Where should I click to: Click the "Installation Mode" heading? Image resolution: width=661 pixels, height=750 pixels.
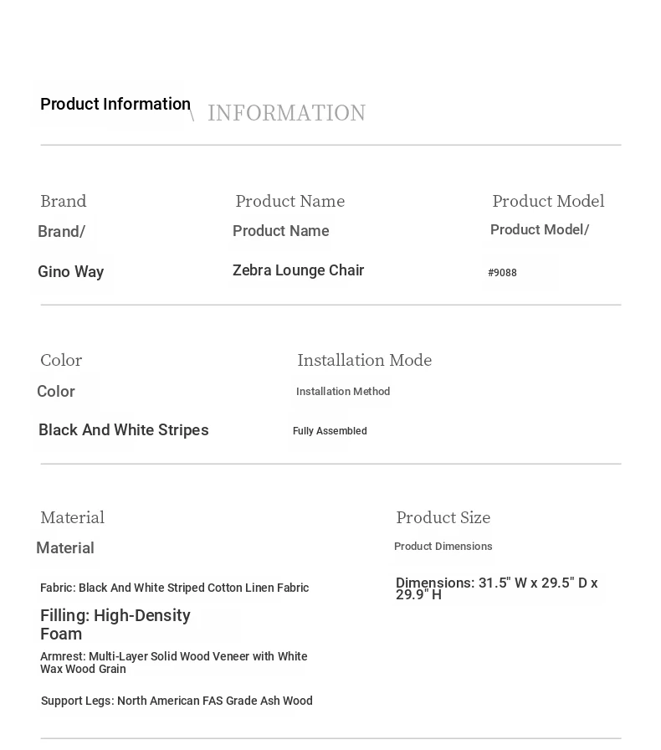pos(364,360)
